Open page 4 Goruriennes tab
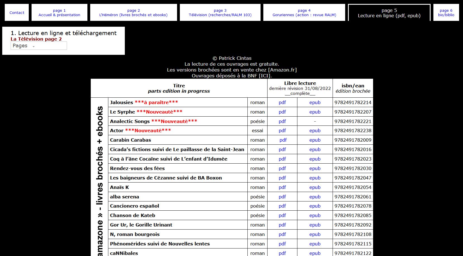 click(x=304, y=13)
